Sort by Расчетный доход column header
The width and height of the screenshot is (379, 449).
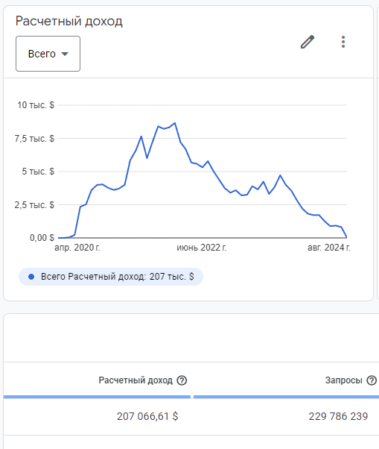[x=136, y=380]
